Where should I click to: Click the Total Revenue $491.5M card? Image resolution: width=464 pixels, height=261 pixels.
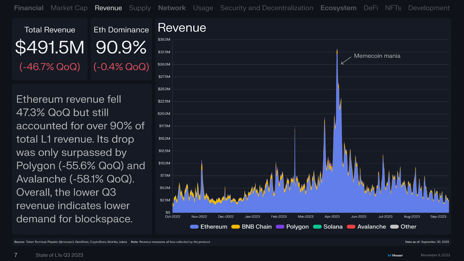click(x=50, y=49)
